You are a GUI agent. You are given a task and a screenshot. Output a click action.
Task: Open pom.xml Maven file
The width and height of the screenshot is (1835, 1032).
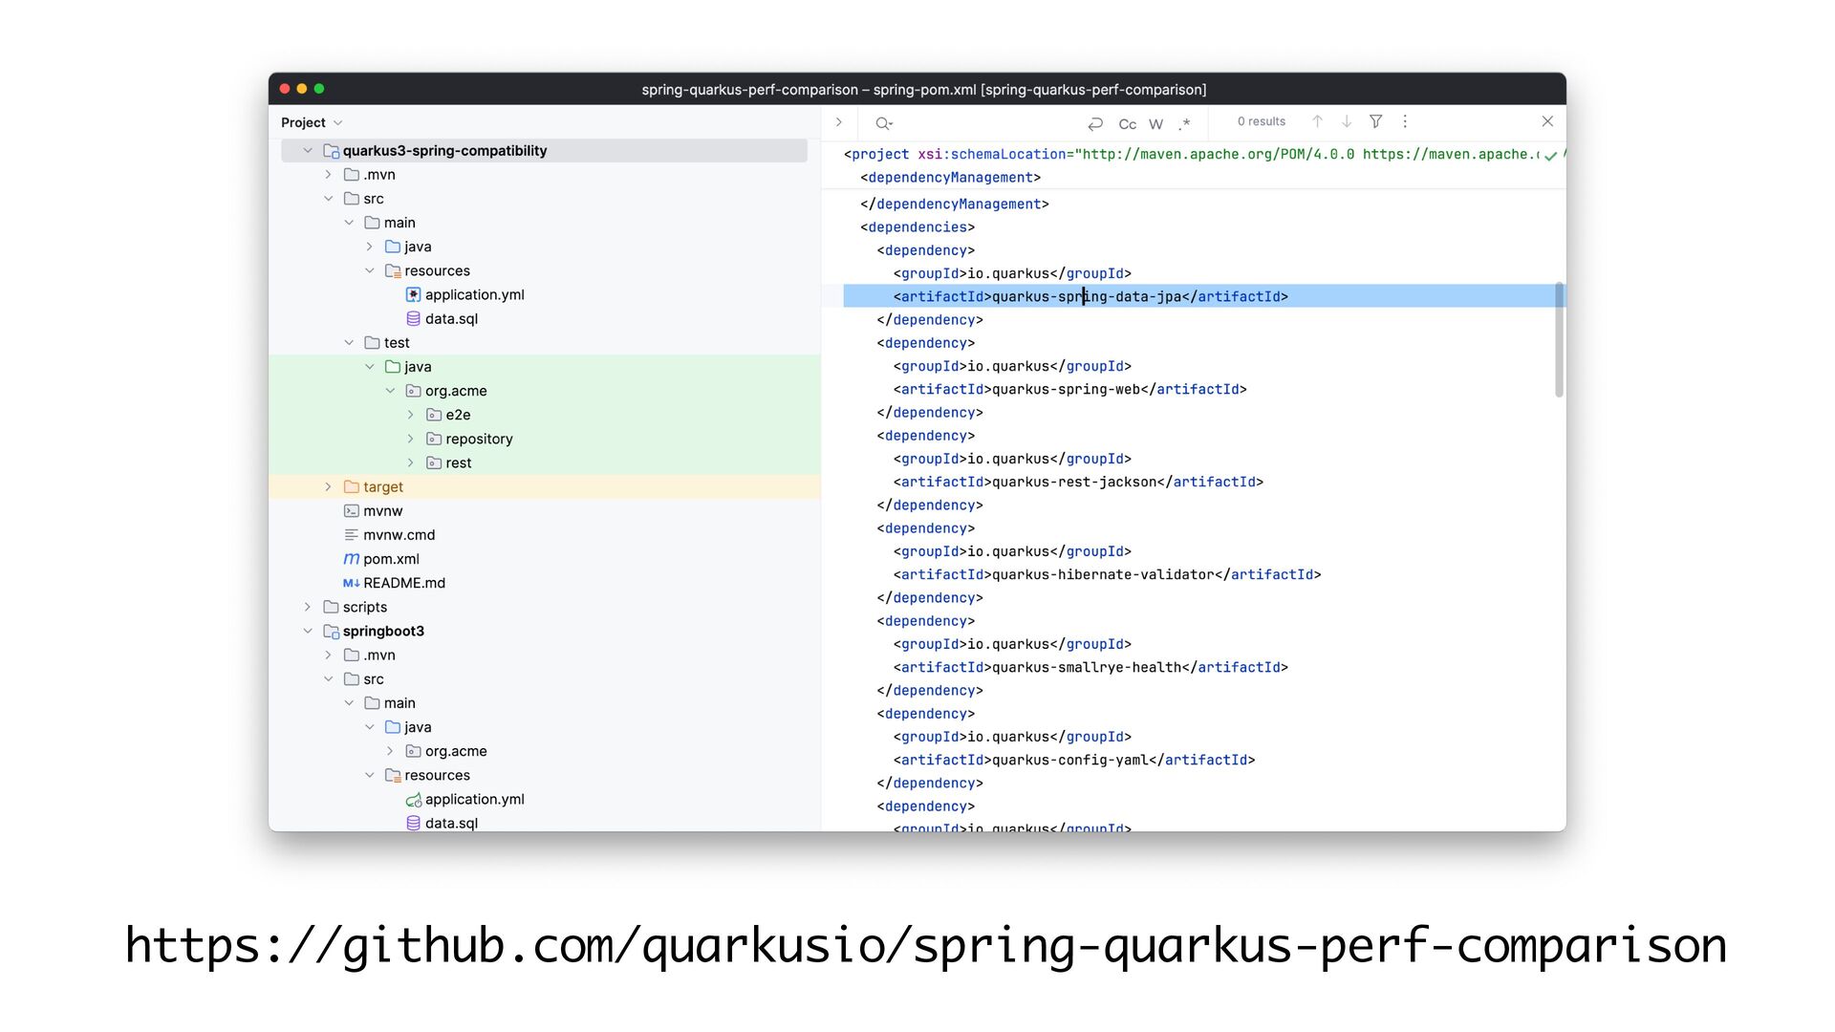click(390, 559)
